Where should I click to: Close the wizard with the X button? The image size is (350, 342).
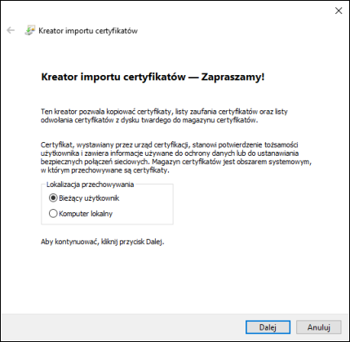point(339,11)
